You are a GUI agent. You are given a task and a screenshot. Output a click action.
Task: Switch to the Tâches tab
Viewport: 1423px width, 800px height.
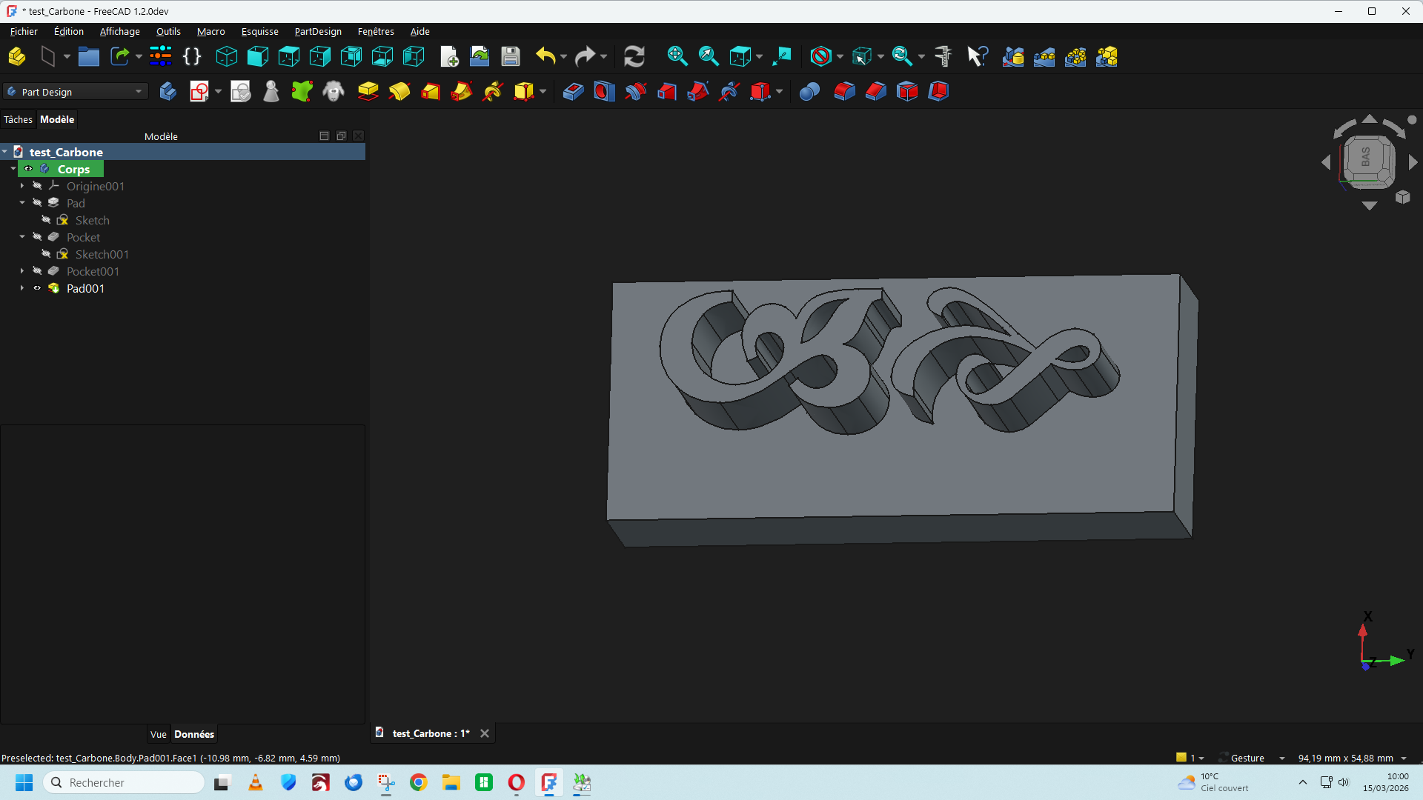[x=18, y=119]
